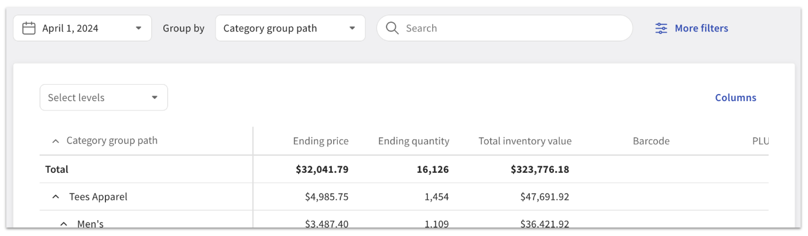Sort by Ending price column header
Screen dimensions: 808x236
[320, 141]
